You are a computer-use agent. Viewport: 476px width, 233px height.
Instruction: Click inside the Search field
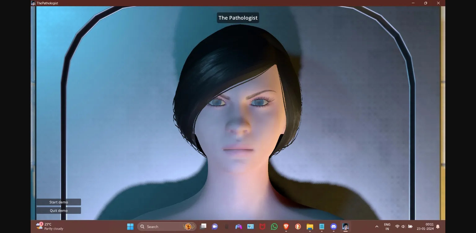click(x=161, y=227)
